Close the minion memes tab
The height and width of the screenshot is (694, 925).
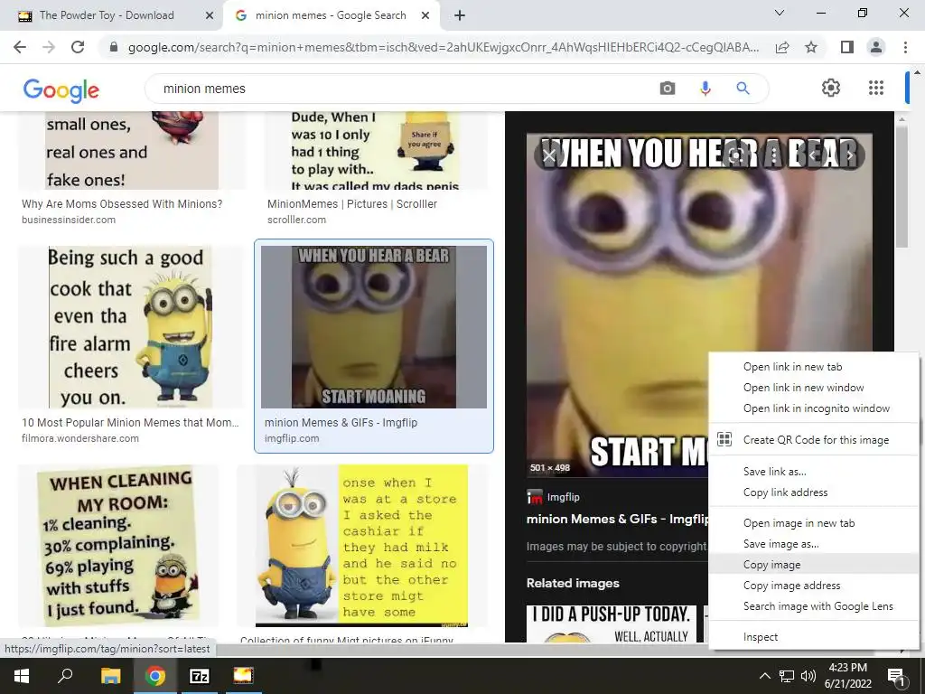click(x=425, y=15)
